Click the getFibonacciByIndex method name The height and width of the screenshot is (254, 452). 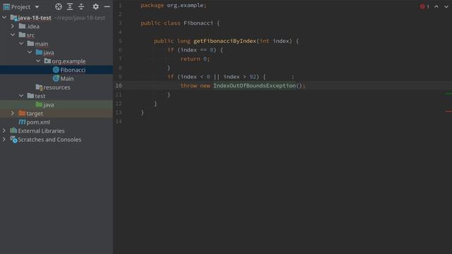225,41
